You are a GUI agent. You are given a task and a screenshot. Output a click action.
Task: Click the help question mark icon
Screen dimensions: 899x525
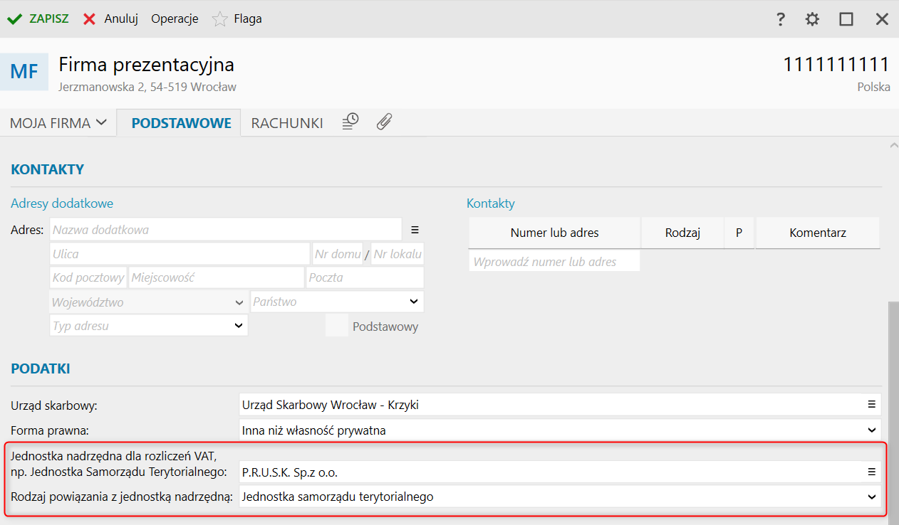coord(781,19)
